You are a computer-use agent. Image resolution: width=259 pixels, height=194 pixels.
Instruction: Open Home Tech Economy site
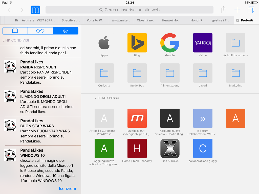[x=137, y=151]
